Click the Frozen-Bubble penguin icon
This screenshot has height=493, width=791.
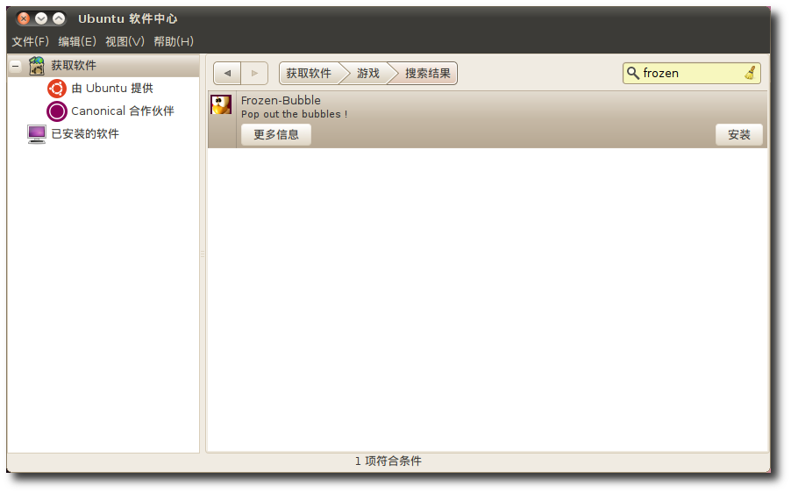(x=221, y=104)
